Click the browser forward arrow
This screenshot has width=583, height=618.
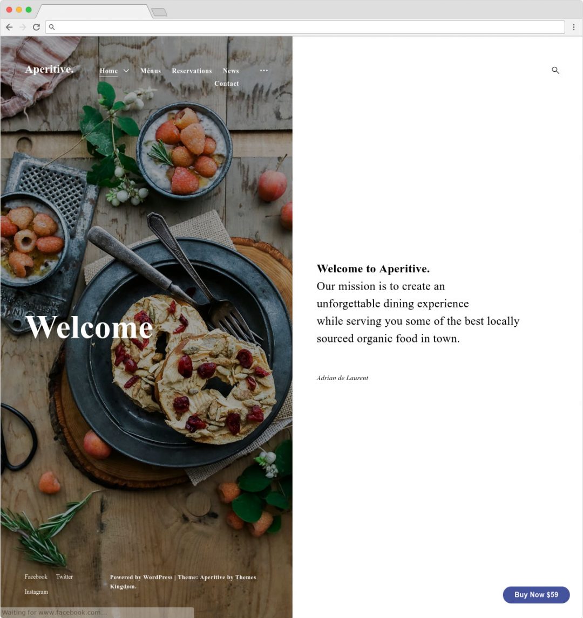(23, 27)
